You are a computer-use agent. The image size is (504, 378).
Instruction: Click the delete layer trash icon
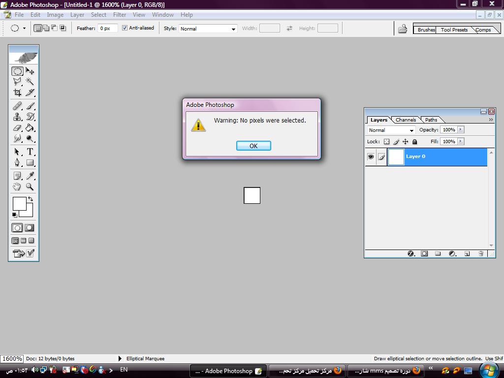coord(481,253)
